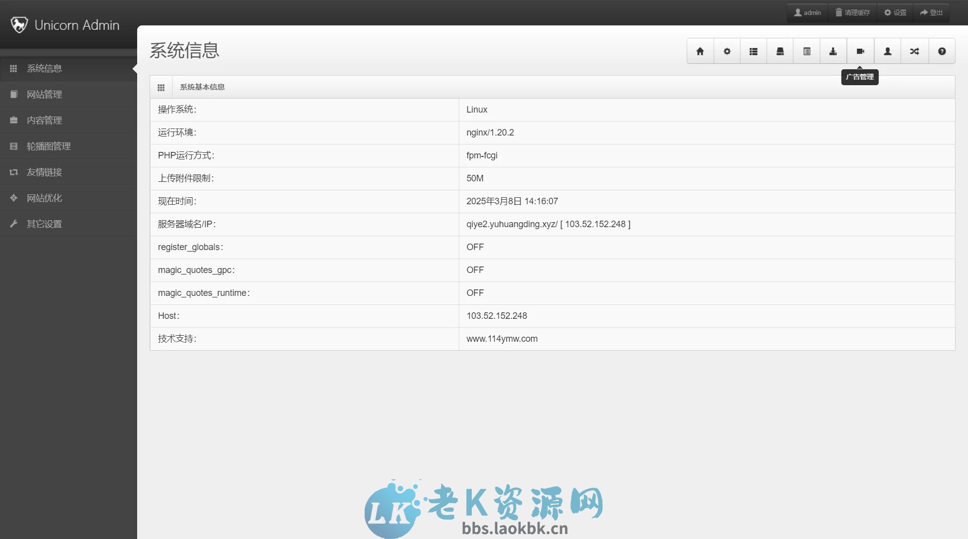Open the settings gear icon in the toolbar
The image size is (968, 539).
click(727, 51)
